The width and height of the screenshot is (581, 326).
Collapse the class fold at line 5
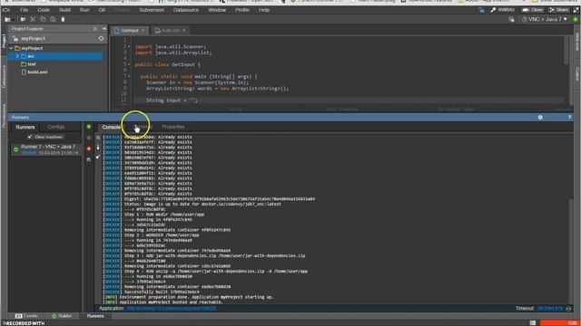coord(129,64)
